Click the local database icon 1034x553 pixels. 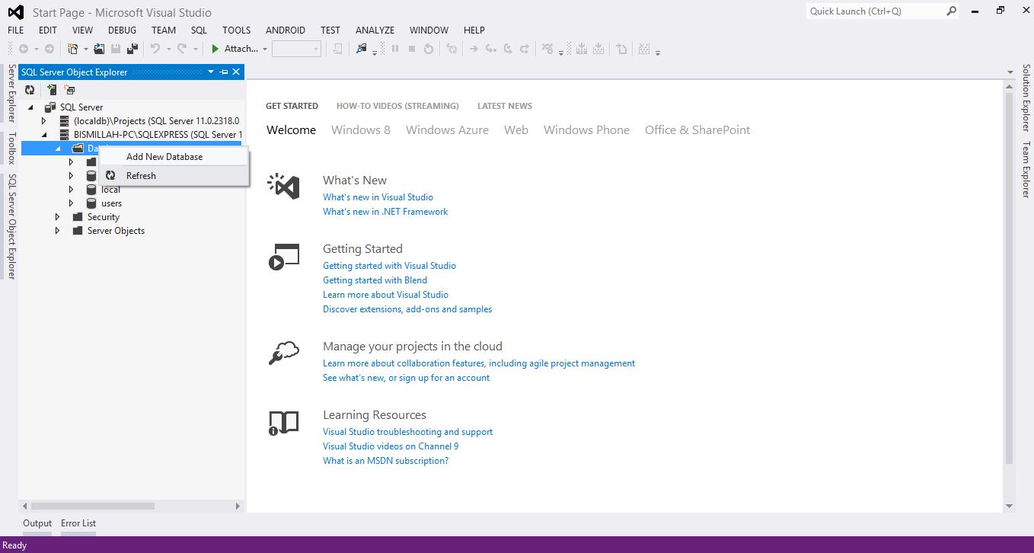pyautogui.click(x=91, y=190)
